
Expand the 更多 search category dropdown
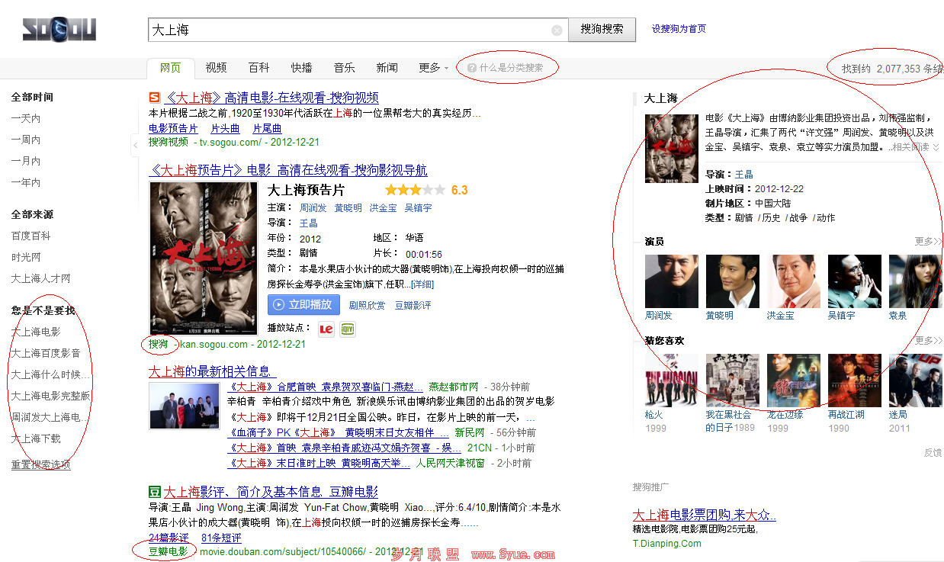click(434, 68)
